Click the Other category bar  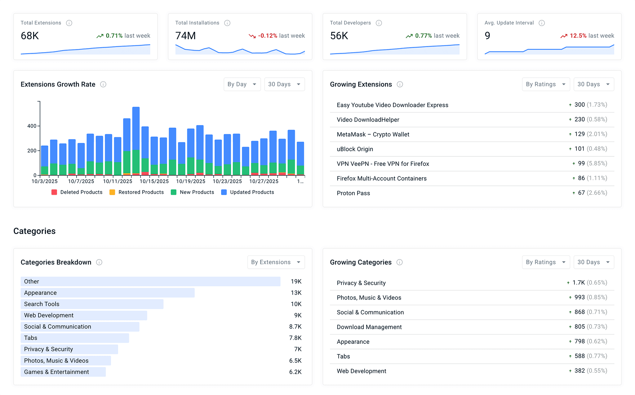[x=150, y=281]
